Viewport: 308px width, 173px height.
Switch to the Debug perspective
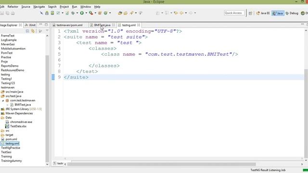pyautogui.click(x=292, y=13)
